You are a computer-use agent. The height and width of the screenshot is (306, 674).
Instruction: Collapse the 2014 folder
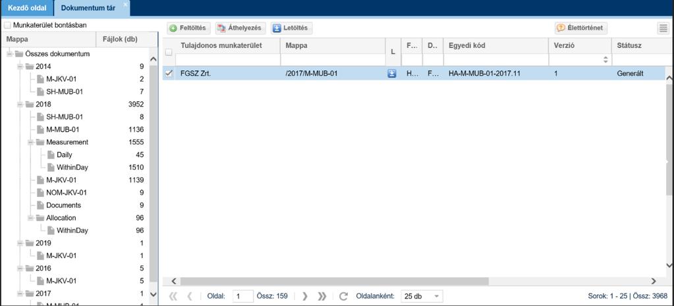20,66
